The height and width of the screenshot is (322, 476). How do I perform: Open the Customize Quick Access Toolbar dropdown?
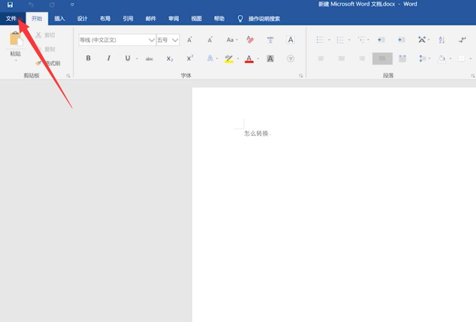pos(72,4)
